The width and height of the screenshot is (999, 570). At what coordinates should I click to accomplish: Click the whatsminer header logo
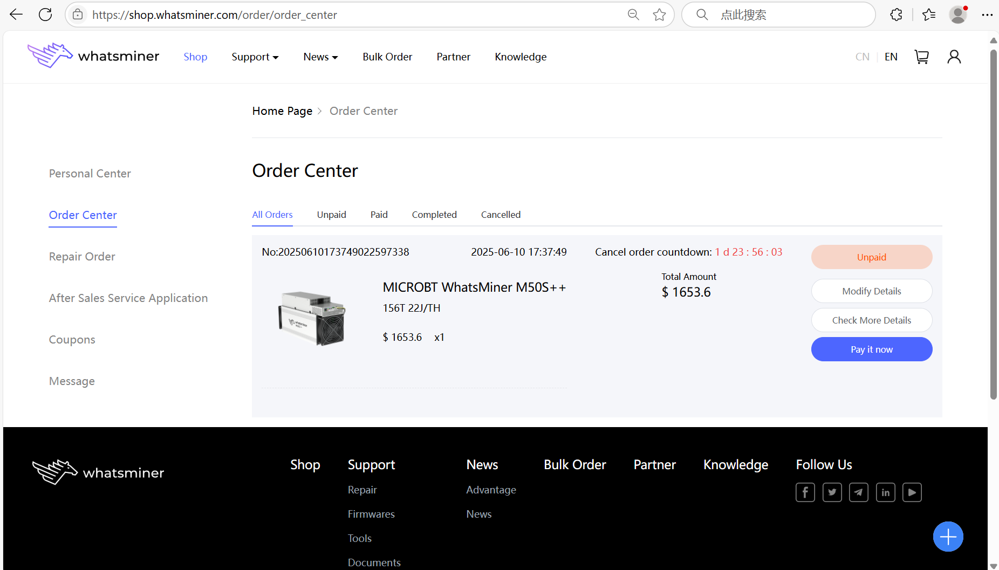(x=93, y=56)
